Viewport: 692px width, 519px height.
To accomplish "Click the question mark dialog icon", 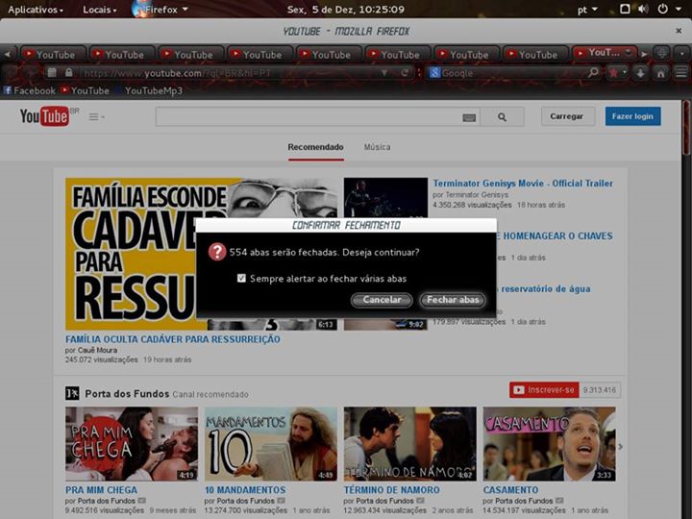I will click(216, 252).
